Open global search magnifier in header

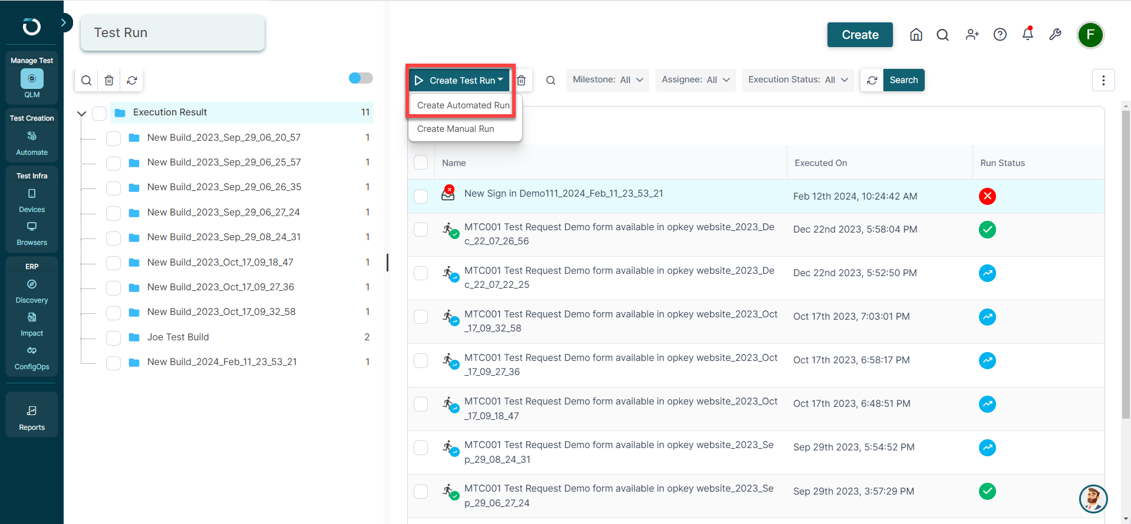tap(942, 35)
